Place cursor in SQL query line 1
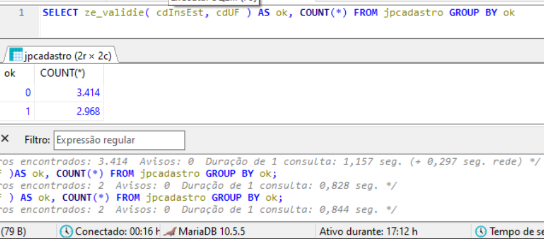The width and height of the screenshot is (544, 239). pos(279,13)
